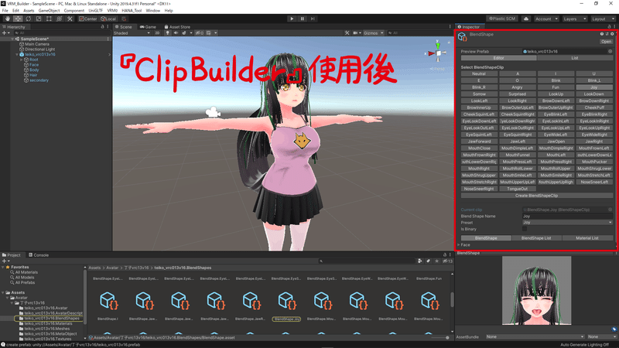Open the Plastic SCM button
This screenshot has height=348, width=619.
[502, 19]
